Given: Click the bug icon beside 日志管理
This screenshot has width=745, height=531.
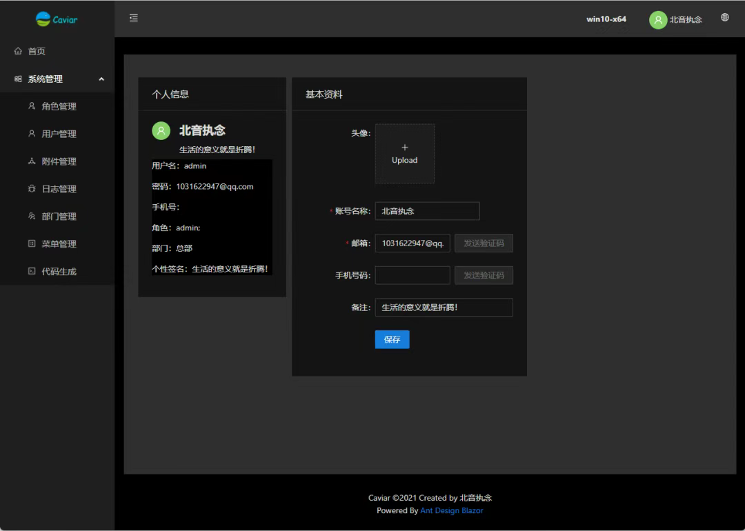Looking at the screenshot, I should 32,188.
